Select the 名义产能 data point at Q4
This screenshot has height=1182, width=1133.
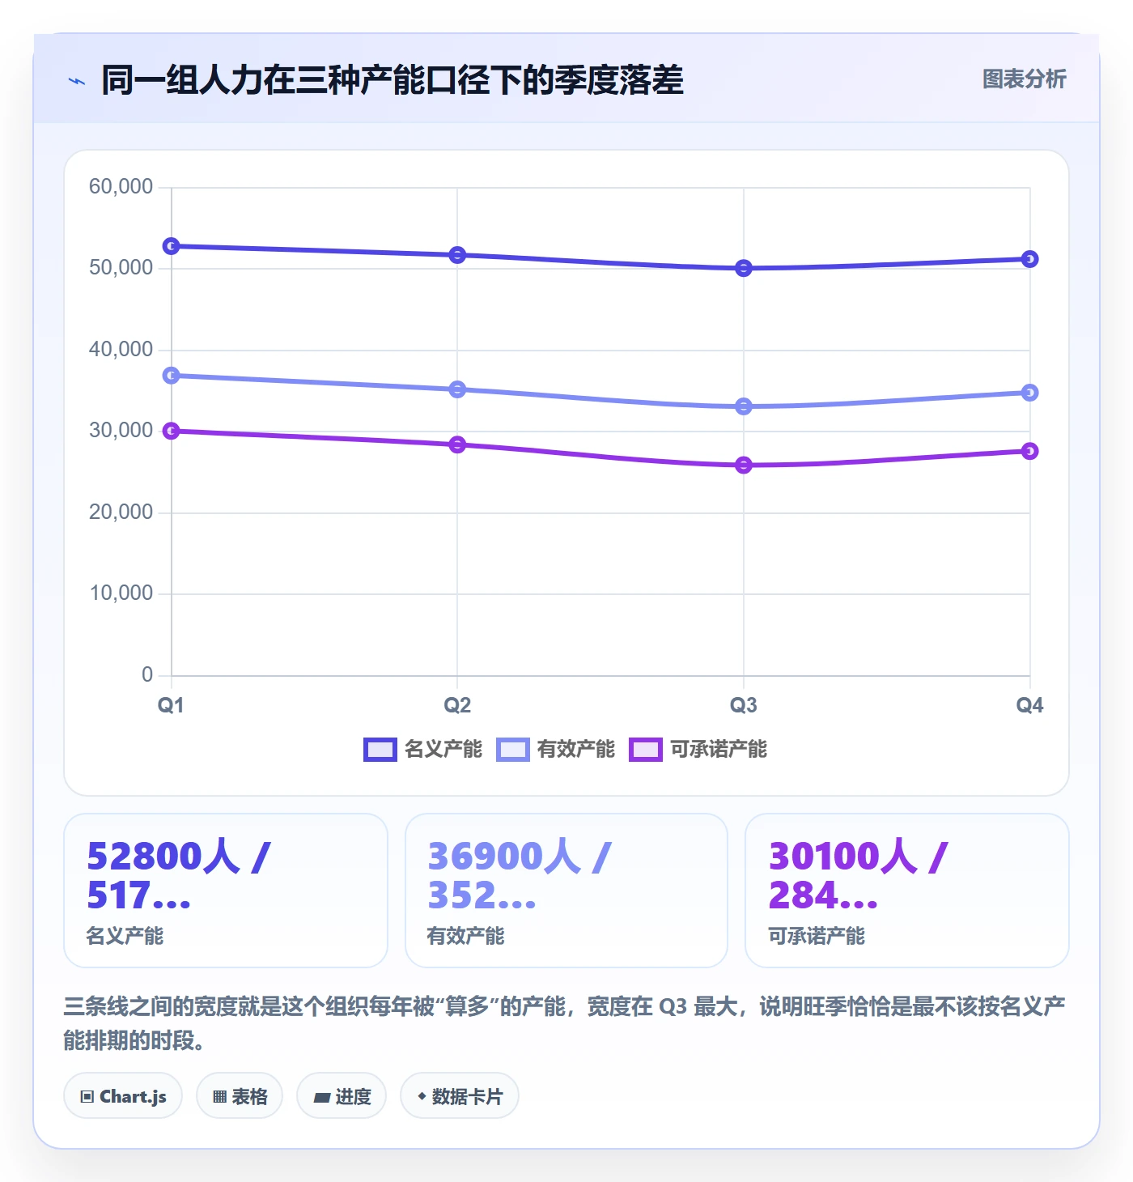click(x=1029, y=259)
